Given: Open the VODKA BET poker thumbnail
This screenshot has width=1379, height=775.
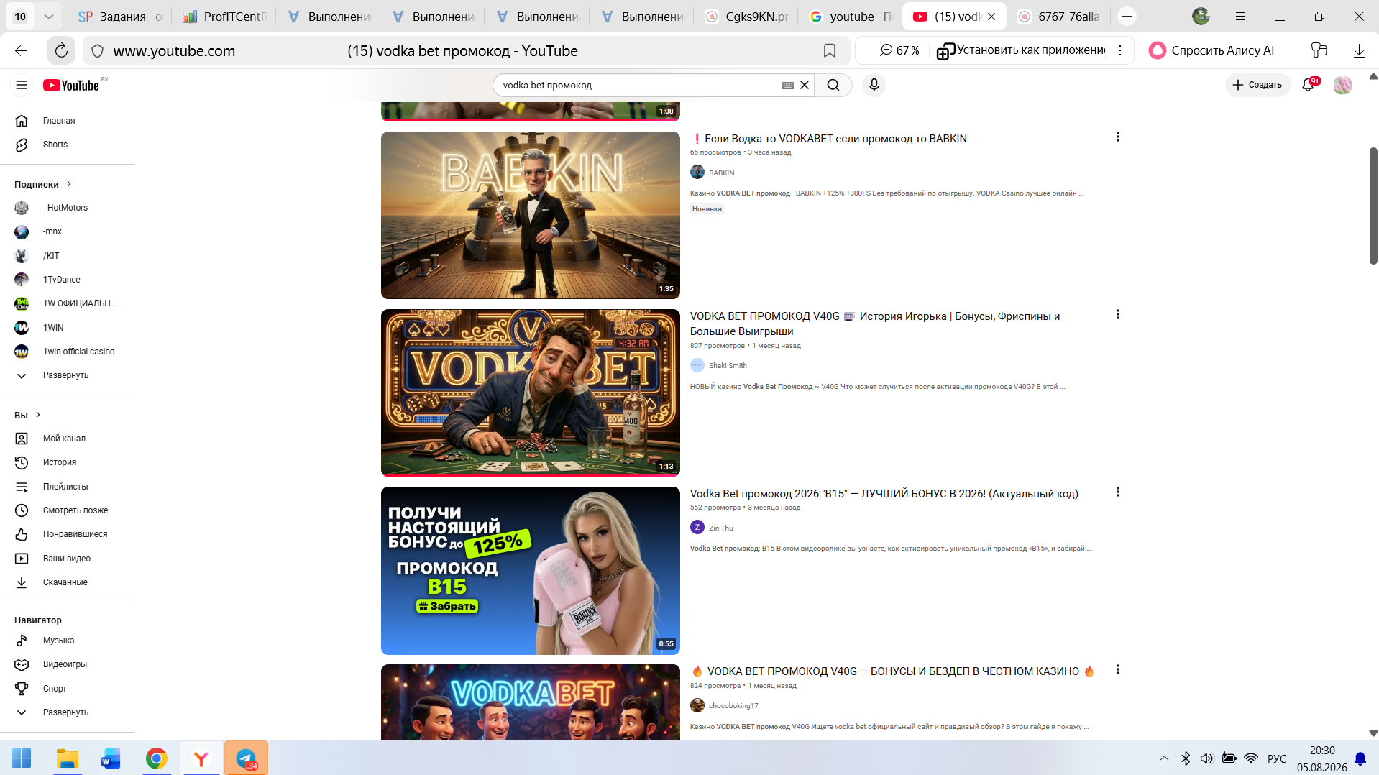Looking at the screenshot, I should pos(531,393).
